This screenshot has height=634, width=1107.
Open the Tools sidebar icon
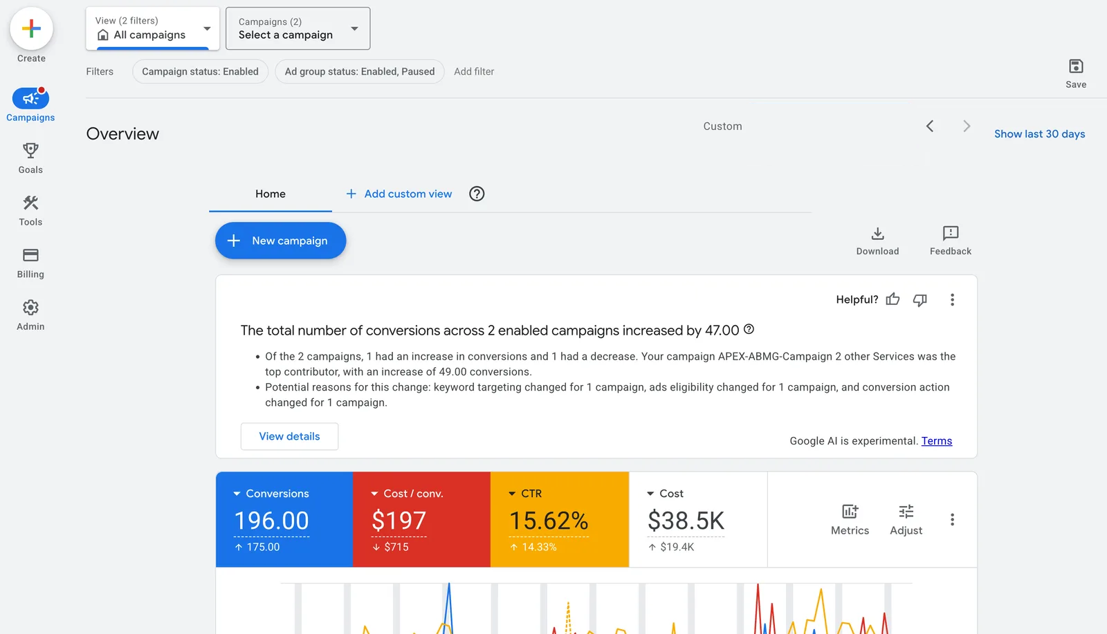pyautogui.click(x=30, y=203)
